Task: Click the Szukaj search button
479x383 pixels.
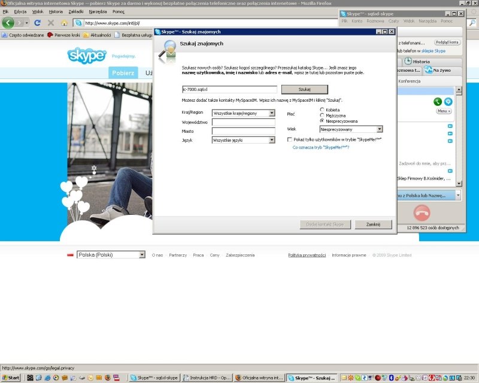Action: point(305,89)
